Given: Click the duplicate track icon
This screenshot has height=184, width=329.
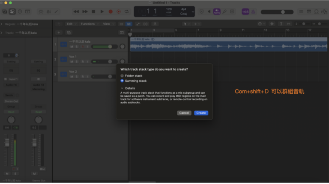Looking at the screenshot, I should pos(69,33).
